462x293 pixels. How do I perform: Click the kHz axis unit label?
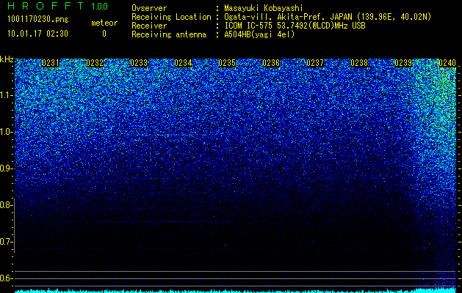coord(7,59)
